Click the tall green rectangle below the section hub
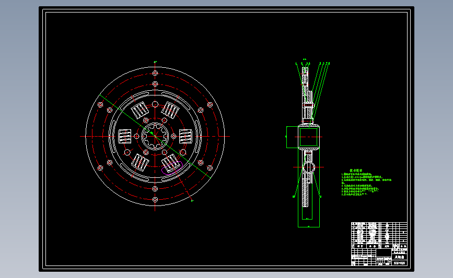 point(309,187)
